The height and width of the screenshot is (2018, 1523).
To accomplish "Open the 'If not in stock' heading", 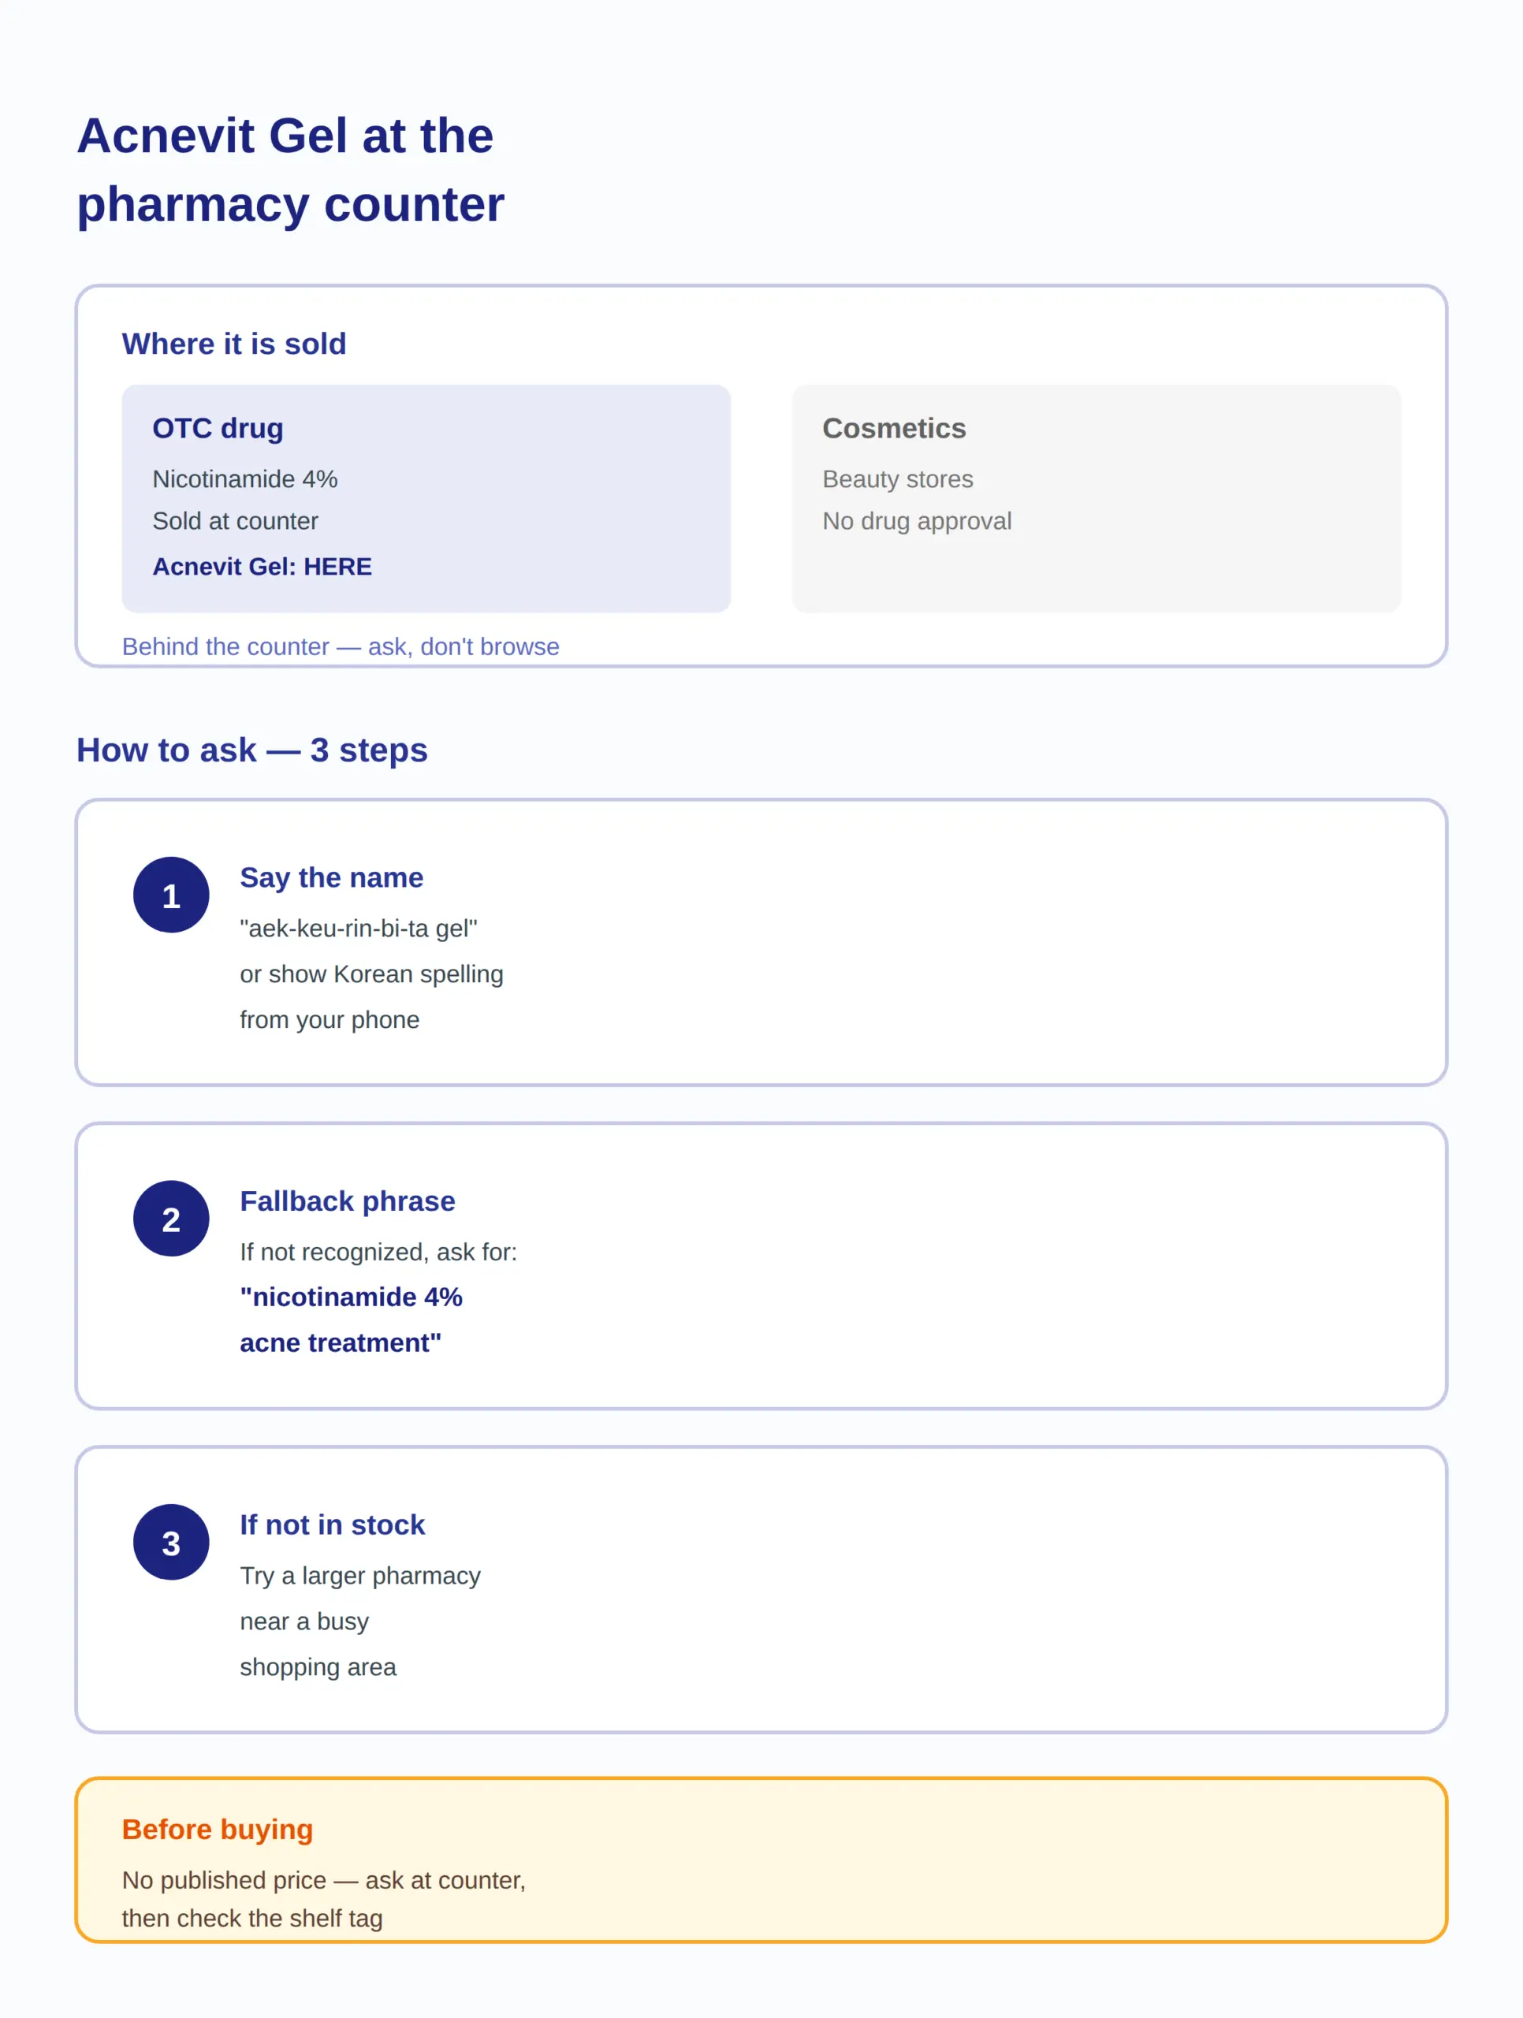I will click(x=332, y=1525).
